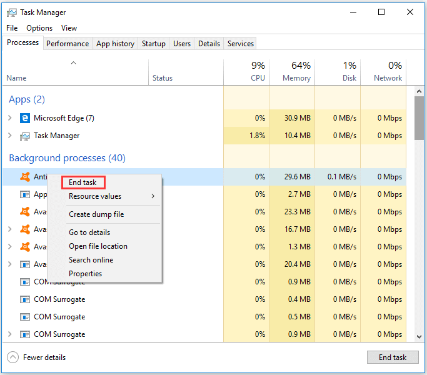Expand the Task Manager process group
This screenshot has height=375, width=427.
click(10, 136)
